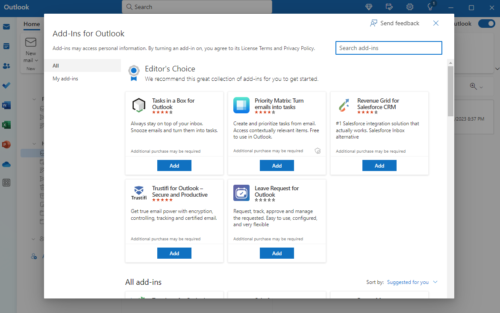Add the Priority Matrix add-in
This screenshot has height=313, width=500.
click(276, 165)
